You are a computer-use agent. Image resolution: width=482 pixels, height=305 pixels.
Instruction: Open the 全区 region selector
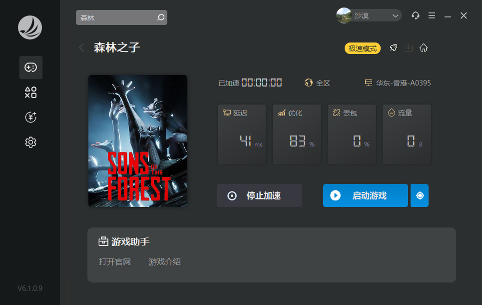click(317, 83)
